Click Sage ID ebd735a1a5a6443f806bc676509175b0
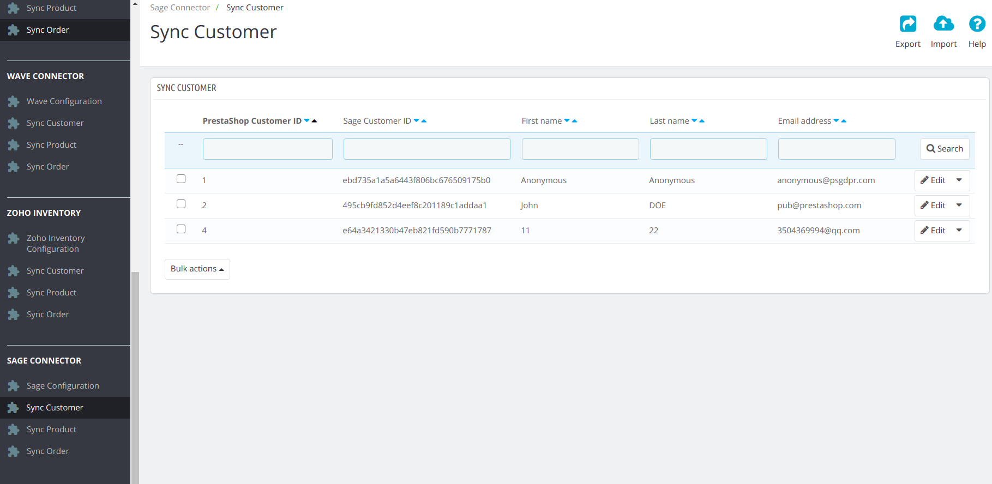Image resolution: width=992 pixels, height=484 pixels. (x=417, y=180)
